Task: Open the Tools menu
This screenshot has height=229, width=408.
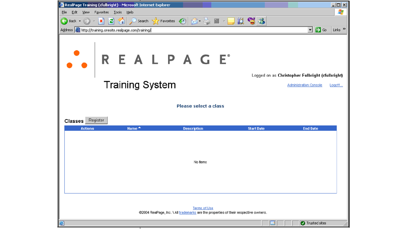Action: [x=118, y=12]
